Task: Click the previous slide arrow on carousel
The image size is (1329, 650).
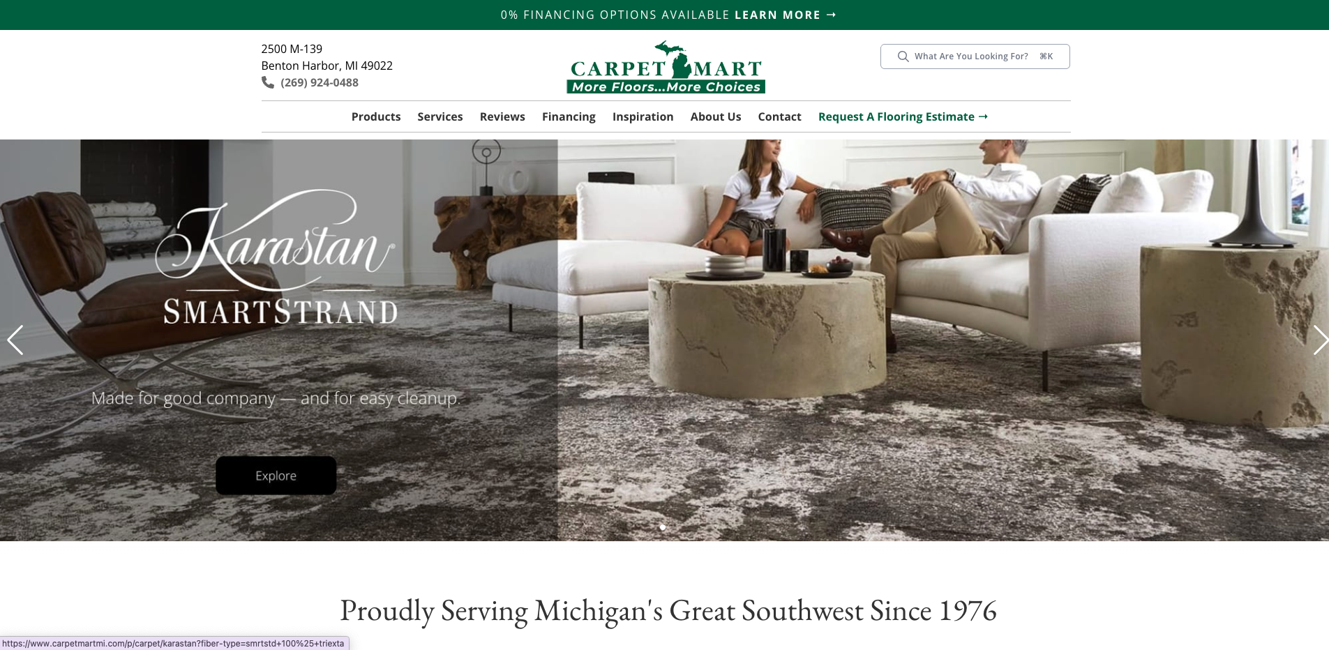Action: pos(15,340)
